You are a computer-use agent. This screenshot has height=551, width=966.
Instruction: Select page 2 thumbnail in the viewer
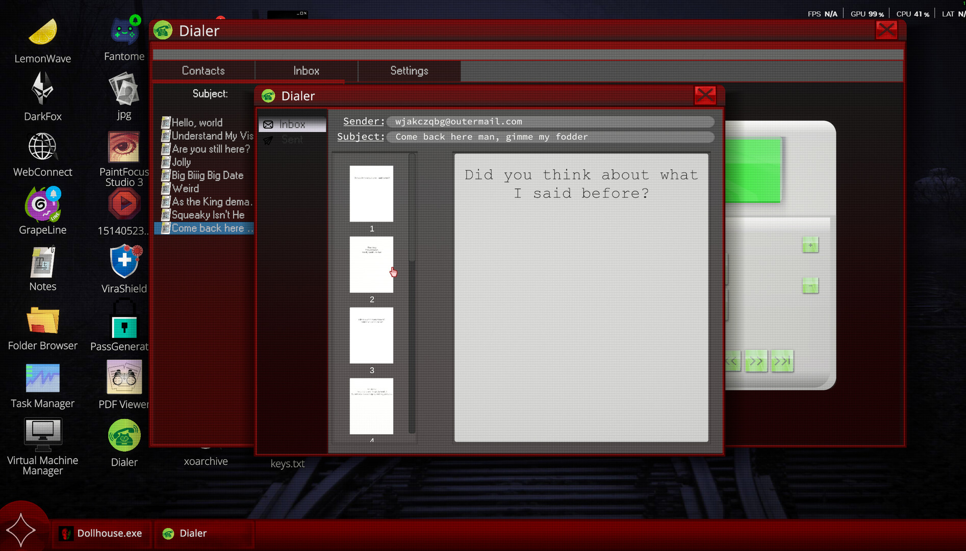click(x=371, y=264)
